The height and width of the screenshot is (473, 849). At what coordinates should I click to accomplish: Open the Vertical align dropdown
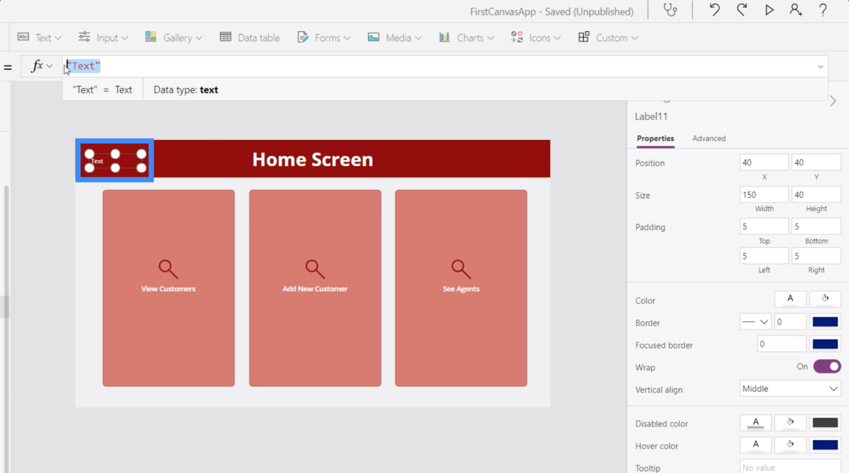point(790,389)
